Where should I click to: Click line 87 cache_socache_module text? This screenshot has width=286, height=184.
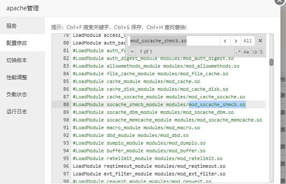pyautogui.click(x=135, y=97)
